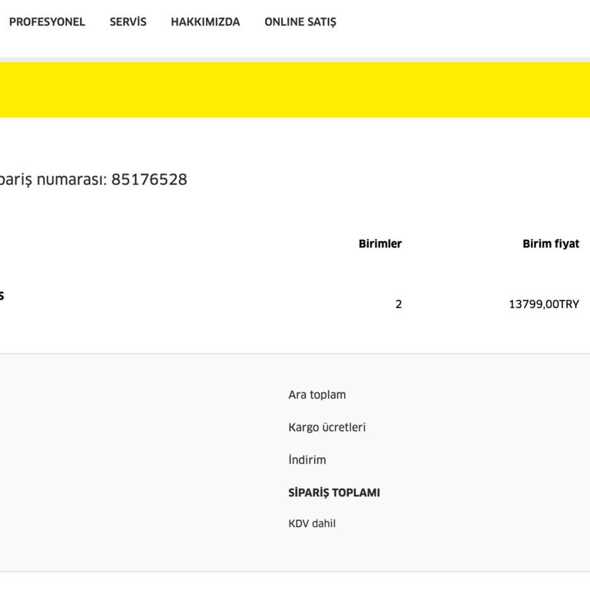
Task: Click the İndirim label
Action: 307,460
